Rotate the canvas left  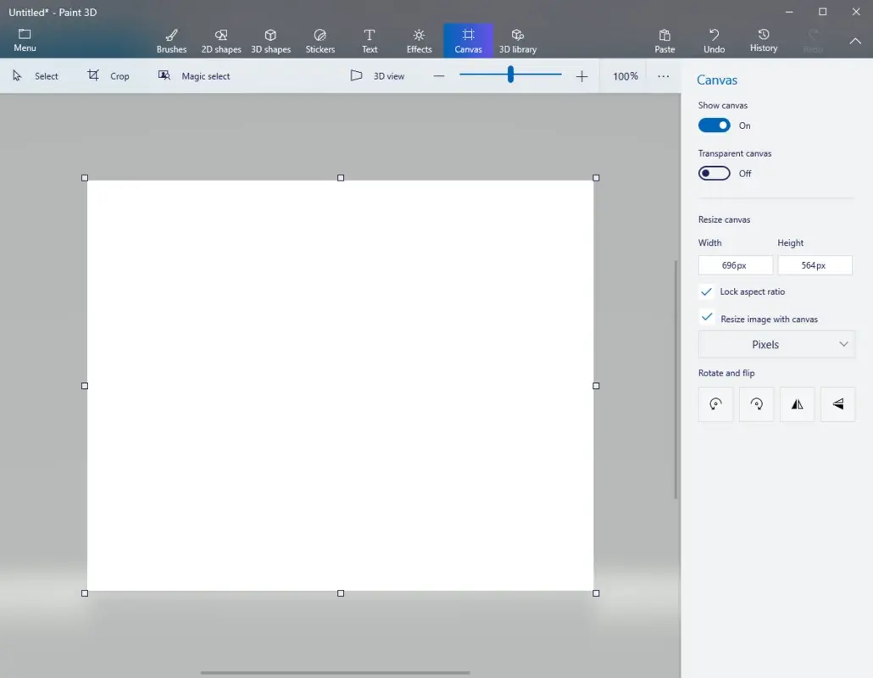click(x=715, y=404)
